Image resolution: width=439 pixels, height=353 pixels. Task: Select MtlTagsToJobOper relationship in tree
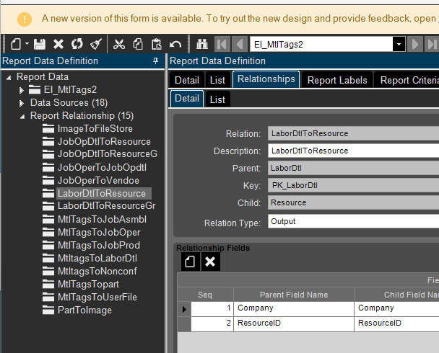click(99, 233)
